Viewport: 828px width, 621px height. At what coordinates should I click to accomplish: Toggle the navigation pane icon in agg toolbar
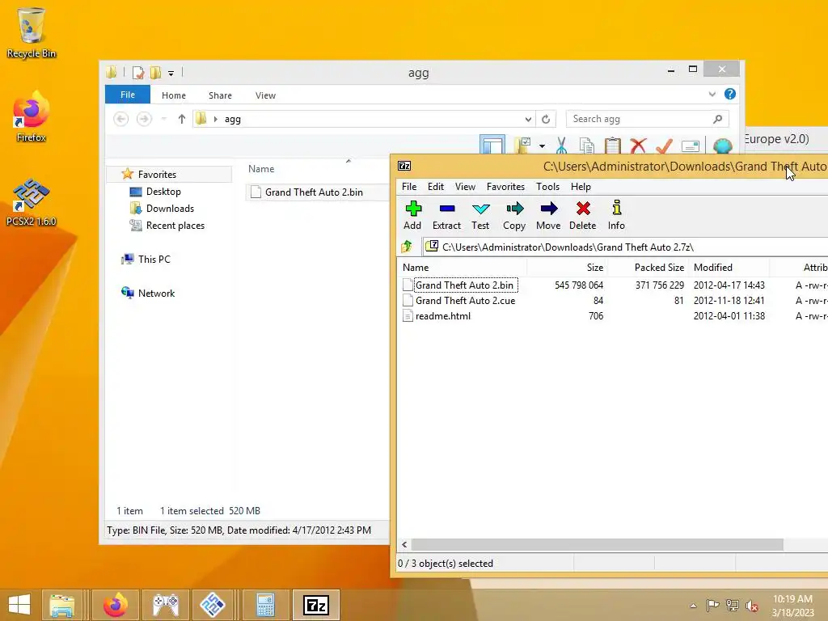(492, 146)
